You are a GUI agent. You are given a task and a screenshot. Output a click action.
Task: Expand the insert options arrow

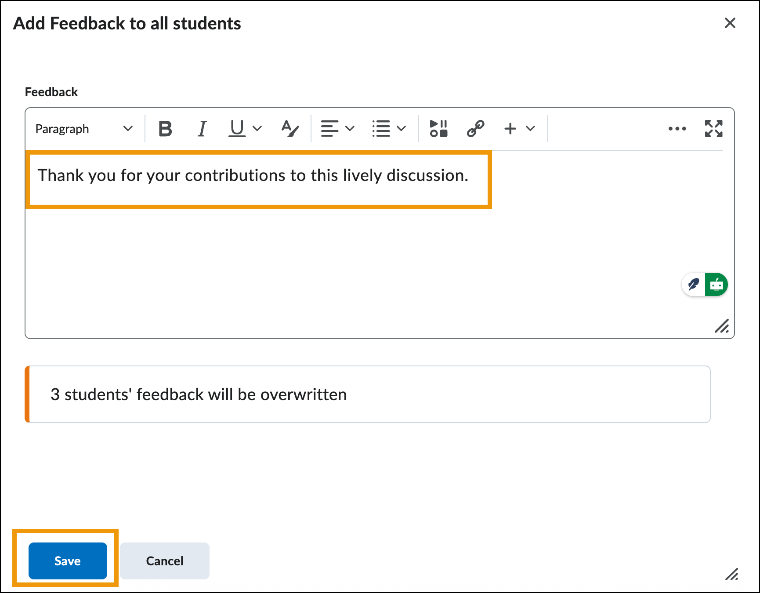pyautogui.click(x=531, y=129)
